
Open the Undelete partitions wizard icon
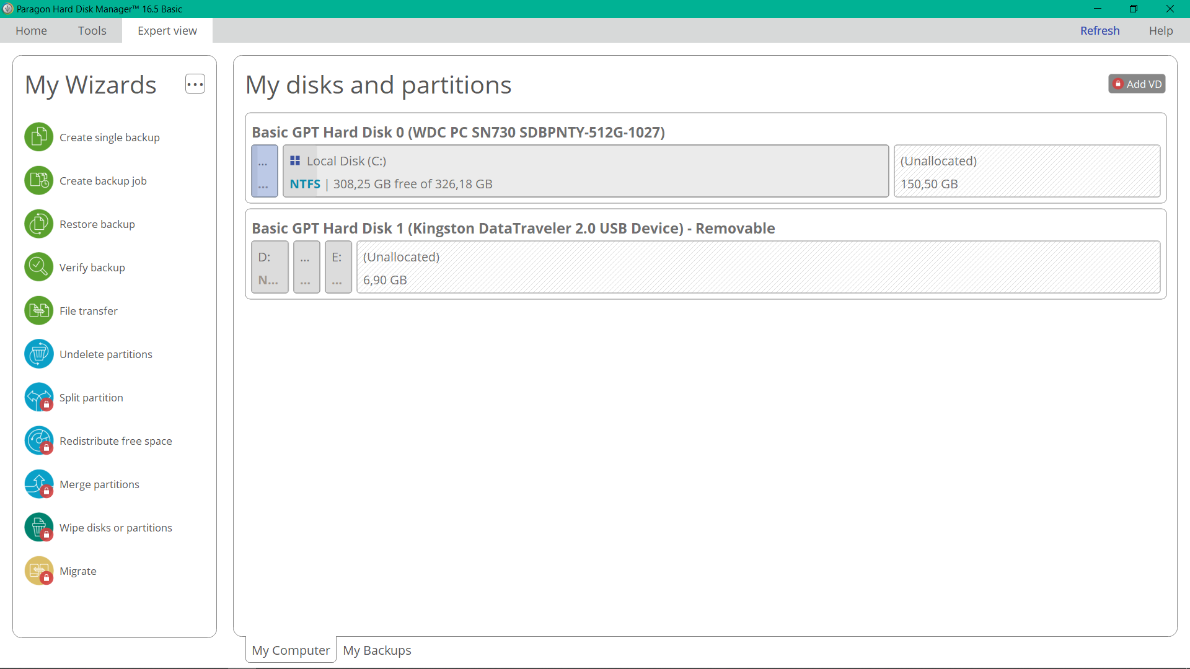(x=38, y=354)
